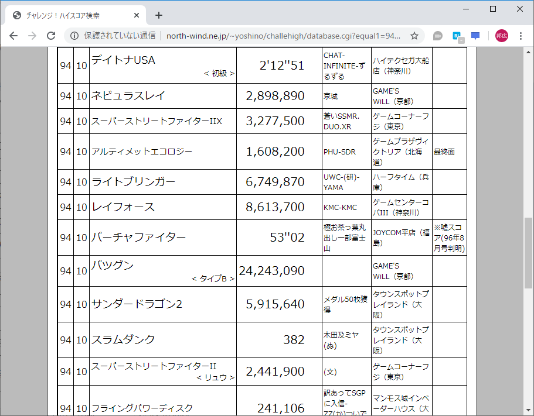Open the Hatena Bookmark B! extension

457,36
